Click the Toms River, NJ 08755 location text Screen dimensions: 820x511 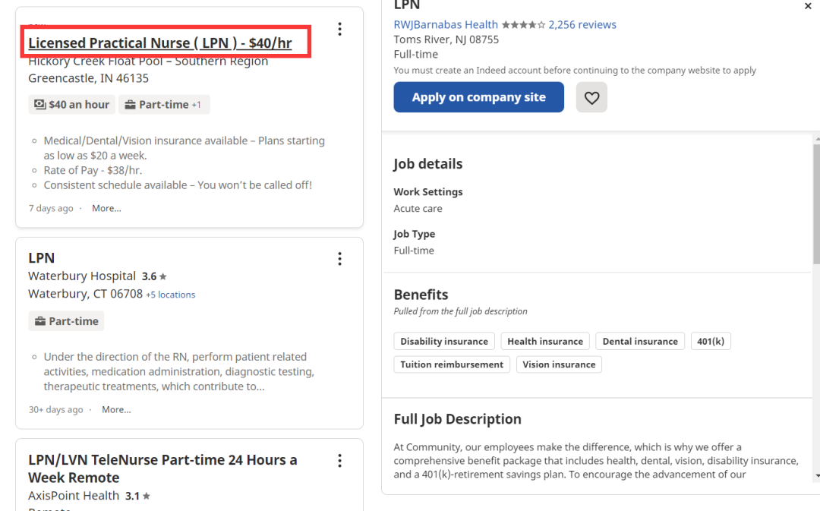(446, 39)
